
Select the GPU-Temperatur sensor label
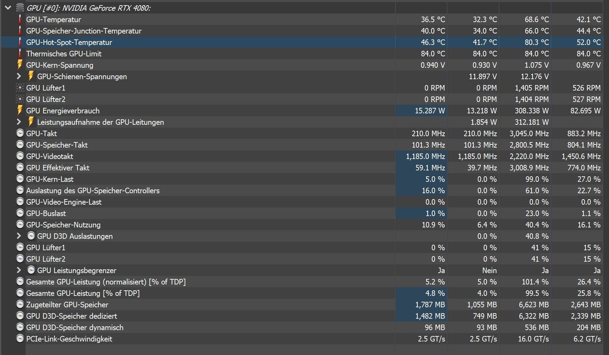(x=54, y=20)
